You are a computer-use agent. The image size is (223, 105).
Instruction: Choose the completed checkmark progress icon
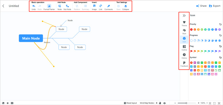tap(219, 40)
